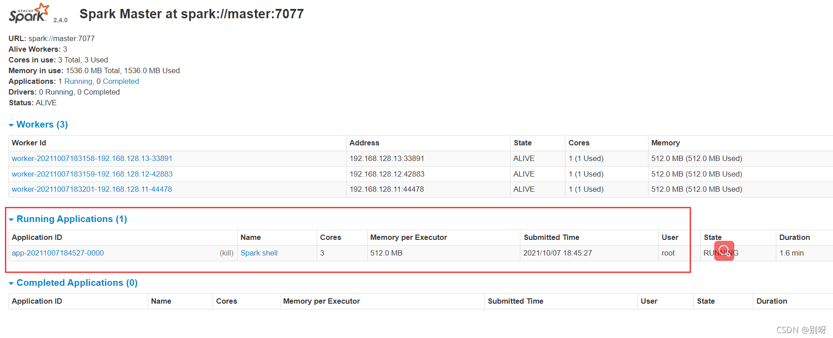833x338 pixels.
Task: Open application app-20211007184527-0000
Action: (x=58, y=253)
